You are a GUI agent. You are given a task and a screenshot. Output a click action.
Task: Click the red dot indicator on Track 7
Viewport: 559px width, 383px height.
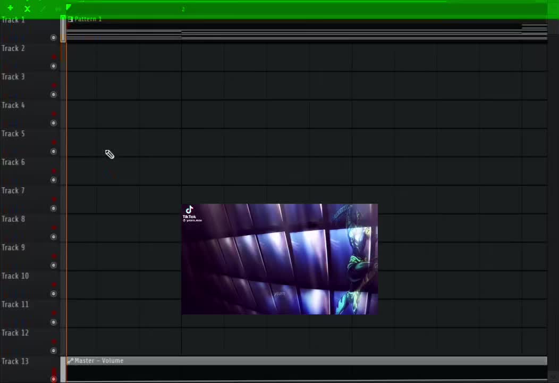(54, 199)
